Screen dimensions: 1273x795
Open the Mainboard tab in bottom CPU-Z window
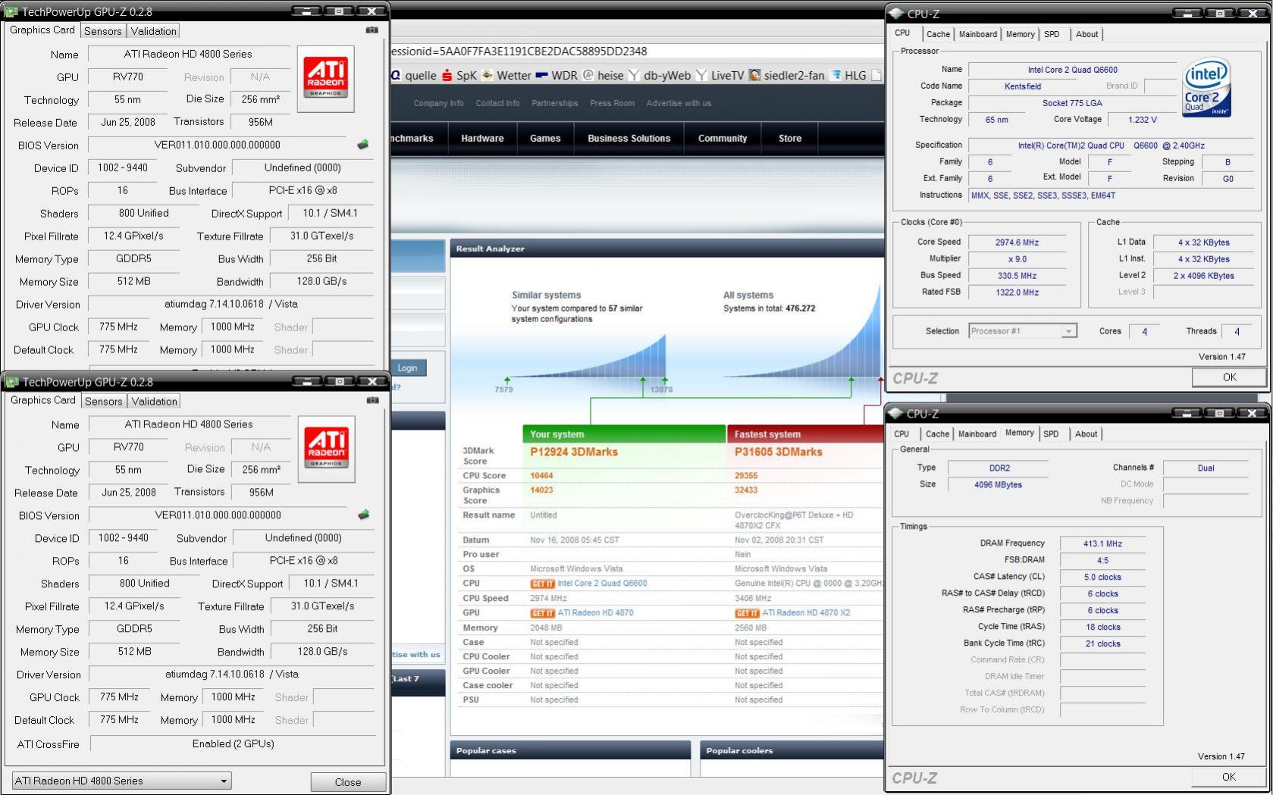977,434
